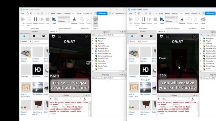The height and width of the screenshot is (121, 216).
Task: Toggle Mute audio in right window
Action: (x=203, y=21)
